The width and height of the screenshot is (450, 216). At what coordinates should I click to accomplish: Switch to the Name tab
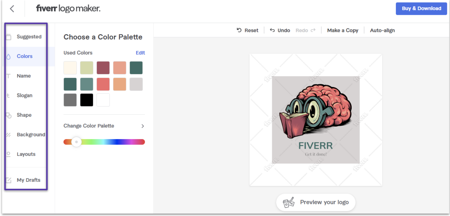pos(24,76)
